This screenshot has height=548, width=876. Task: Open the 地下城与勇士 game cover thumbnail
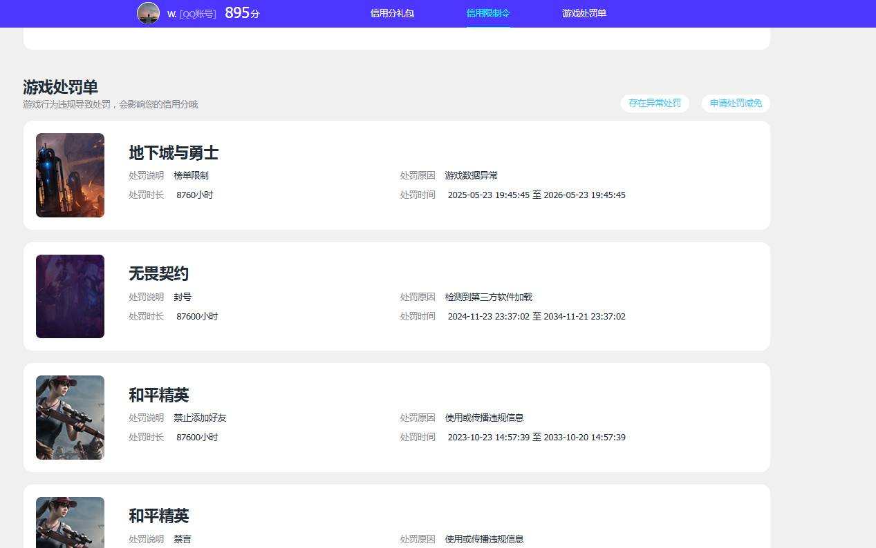pos(70,175)
